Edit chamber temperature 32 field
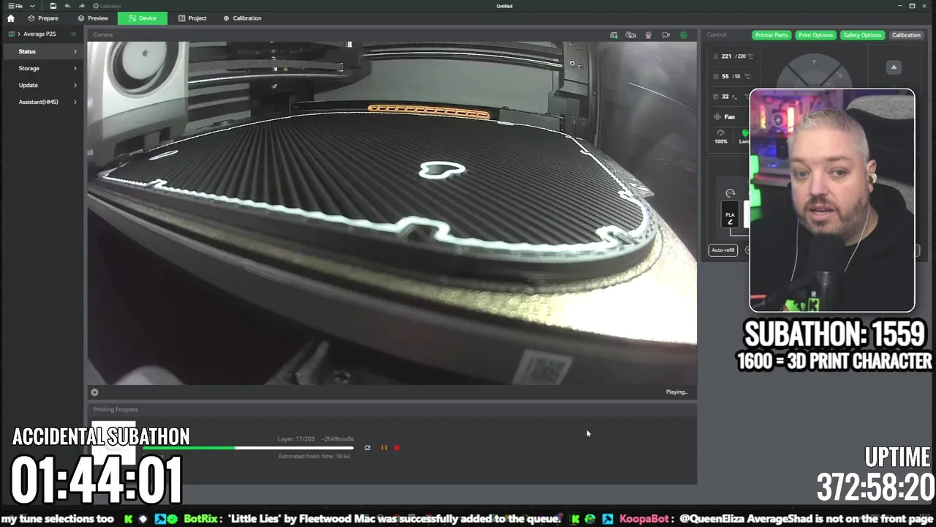 tap(733, 97)
